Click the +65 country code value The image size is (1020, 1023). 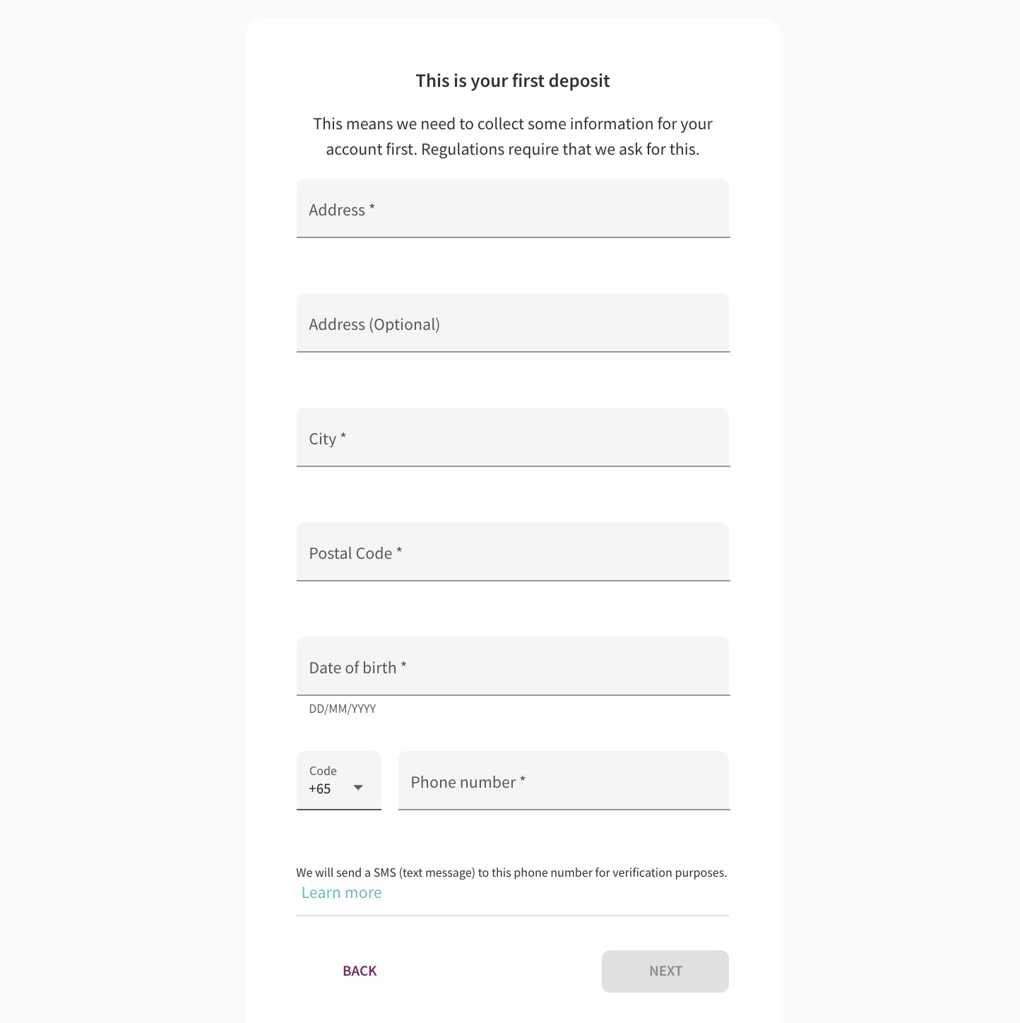pyautogui.click(x=320, y=789)
